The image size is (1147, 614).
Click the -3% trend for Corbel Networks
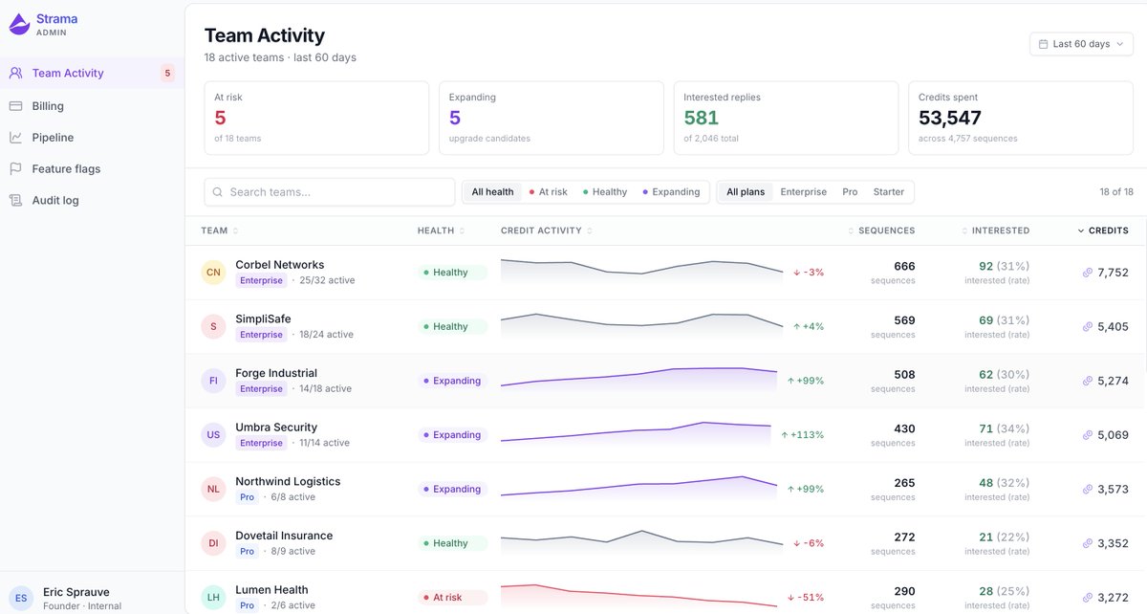point(809,273)
